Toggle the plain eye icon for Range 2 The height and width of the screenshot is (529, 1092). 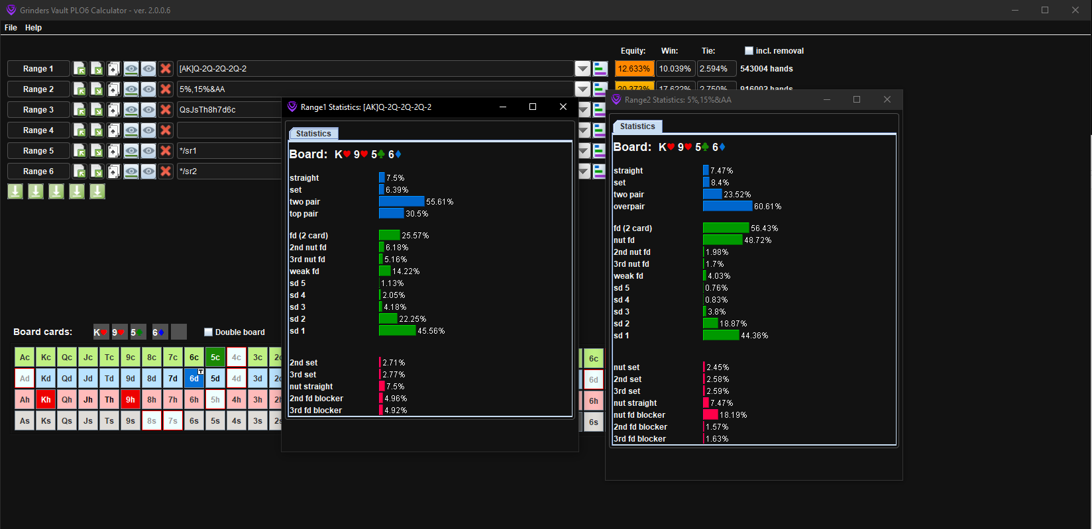click(148, 89)
